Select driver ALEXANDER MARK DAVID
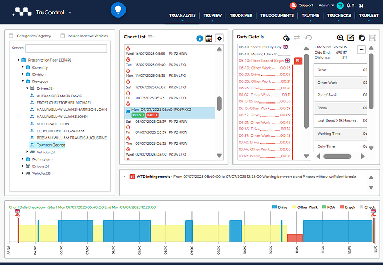This screenshot has height=265, width=383. coord(60,96)
